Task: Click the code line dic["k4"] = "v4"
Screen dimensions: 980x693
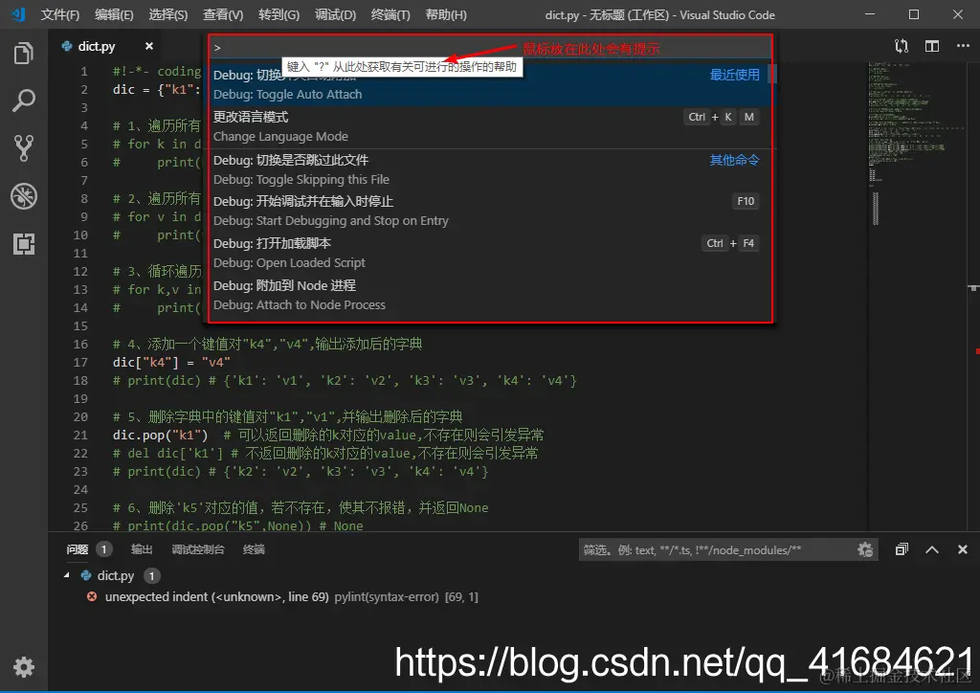Action: (171, 363)
